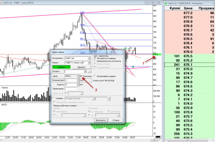Click the Купля column header
Screen dimensions: 215x142
172,8
